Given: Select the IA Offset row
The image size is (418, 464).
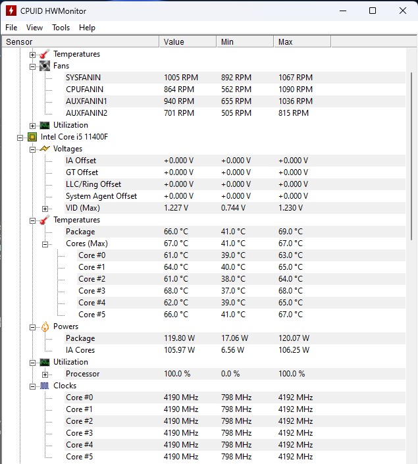Looking at the screenshot, I should pos(235,161).
